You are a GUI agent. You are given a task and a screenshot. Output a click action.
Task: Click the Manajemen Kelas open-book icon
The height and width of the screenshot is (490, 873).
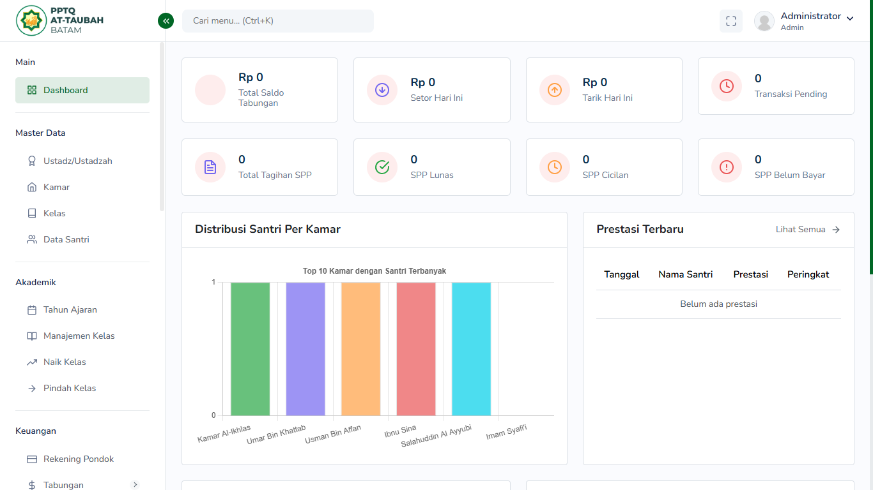32,336
